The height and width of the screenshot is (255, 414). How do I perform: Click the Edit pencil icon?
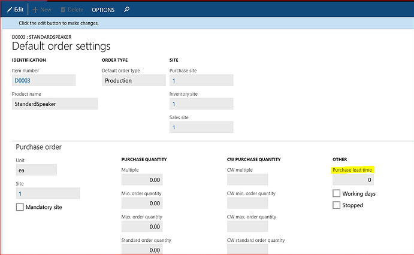pyautogui.click(x=10, y=10)
